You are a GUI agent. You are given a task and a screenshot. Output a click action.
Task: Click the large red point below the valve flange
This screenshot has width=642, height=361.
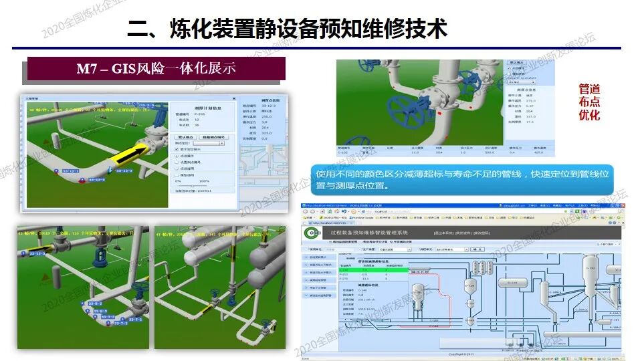click(440, 114)
